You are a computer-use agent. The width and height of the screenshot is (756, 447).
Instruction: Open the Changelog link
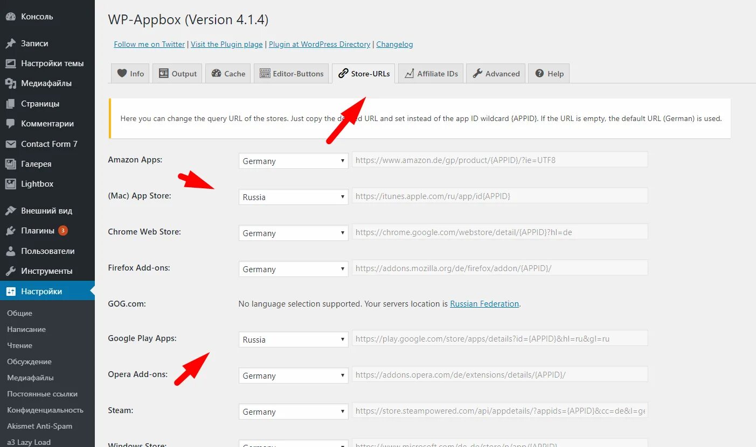(x=394, y=44)
